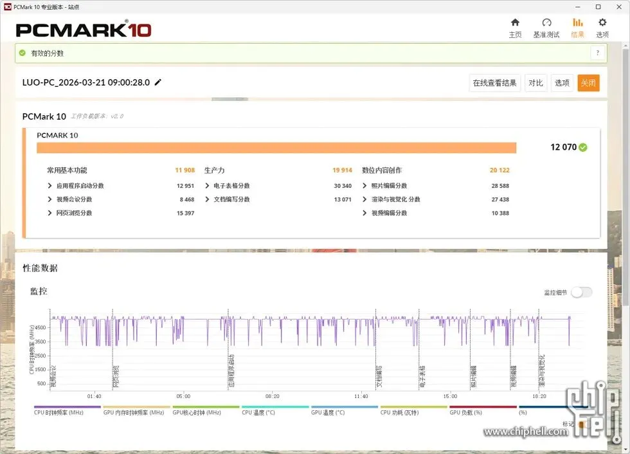Click the PCMark 10 title bar app icon

[x=7, y=7]
